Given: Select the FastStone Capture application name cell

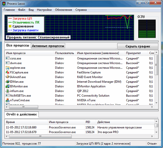Looking at the screenshot, I should 89,72.
